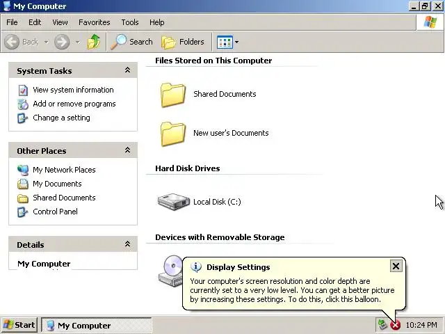Open the Tools menu
445x334 pixels.
point(130,22)
